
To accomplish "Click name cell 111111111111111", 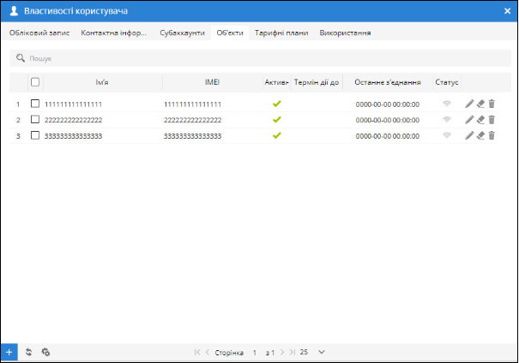I will pyautogui.click(x=73, y=104).
